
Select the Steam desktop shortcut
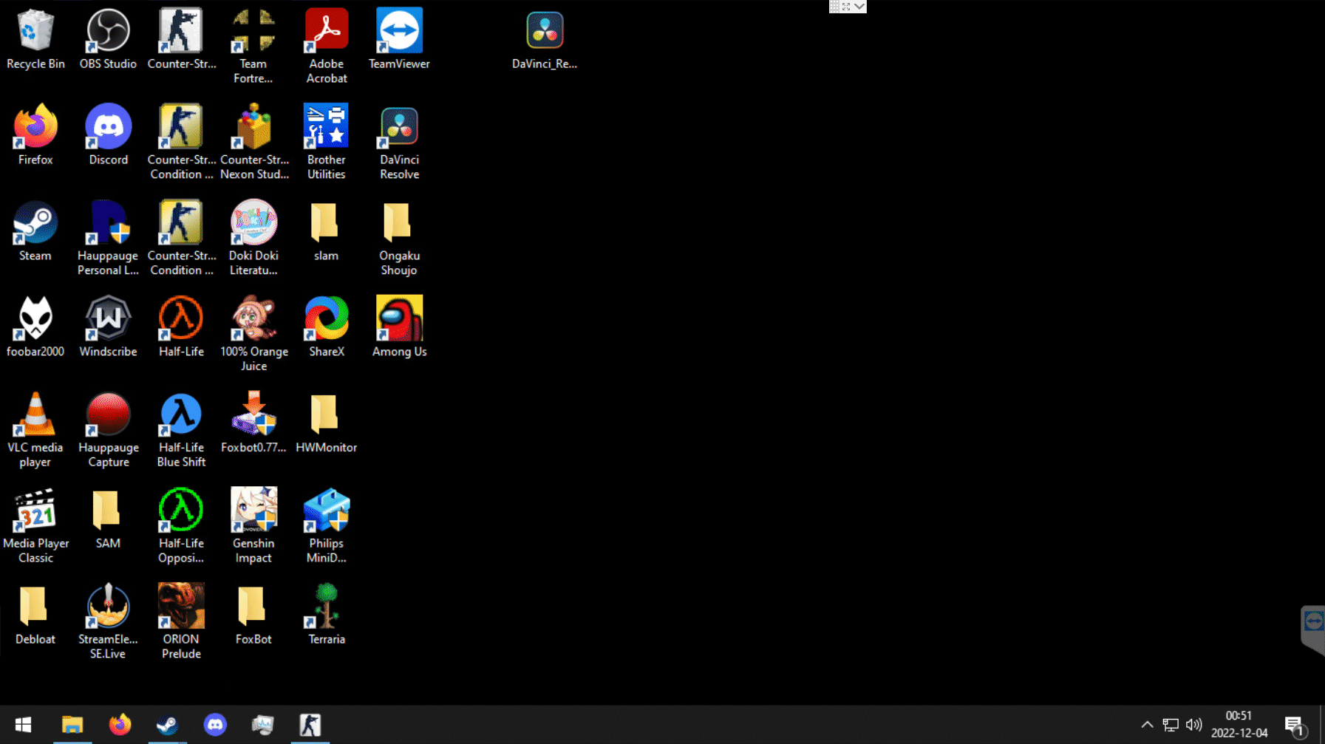coord(35,231)
